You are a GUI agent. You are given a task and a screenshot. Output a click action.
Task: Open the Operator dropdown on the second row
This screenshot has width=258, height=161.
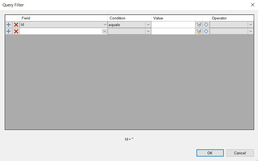coord(250,31)
